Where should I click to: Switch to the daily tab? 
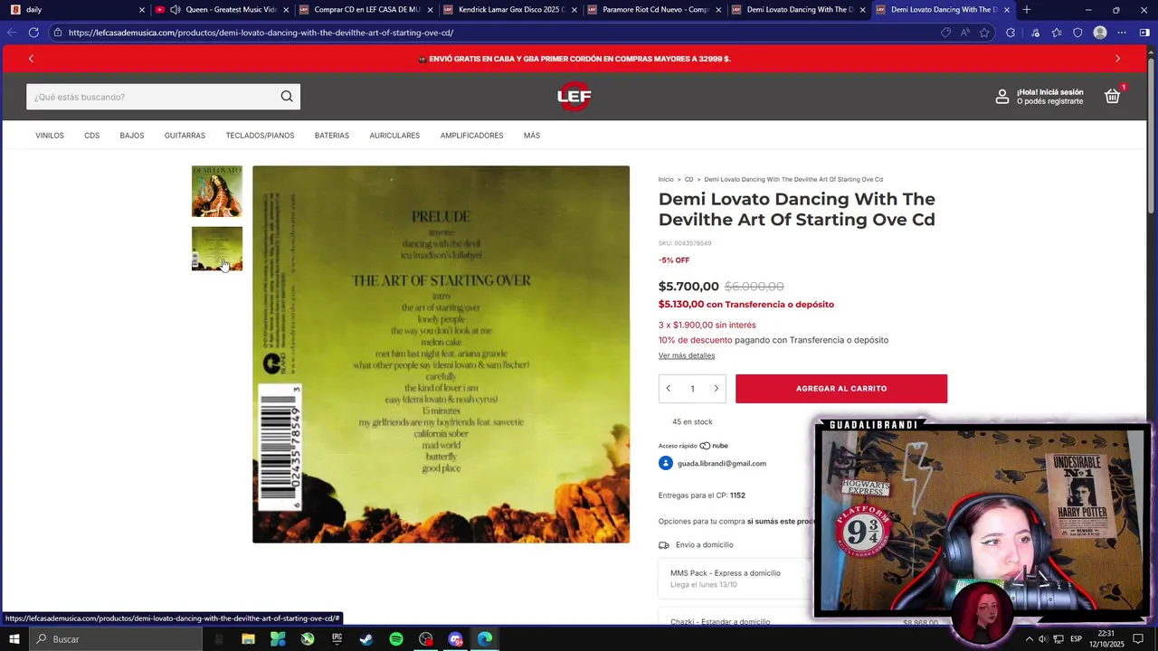pos(76,10)
